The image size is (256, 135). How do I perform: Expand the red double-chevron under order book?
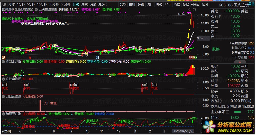(x=240, y=62)
